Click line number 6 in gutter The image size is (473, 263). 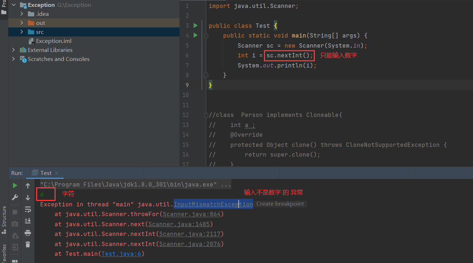tap(187, 55)
